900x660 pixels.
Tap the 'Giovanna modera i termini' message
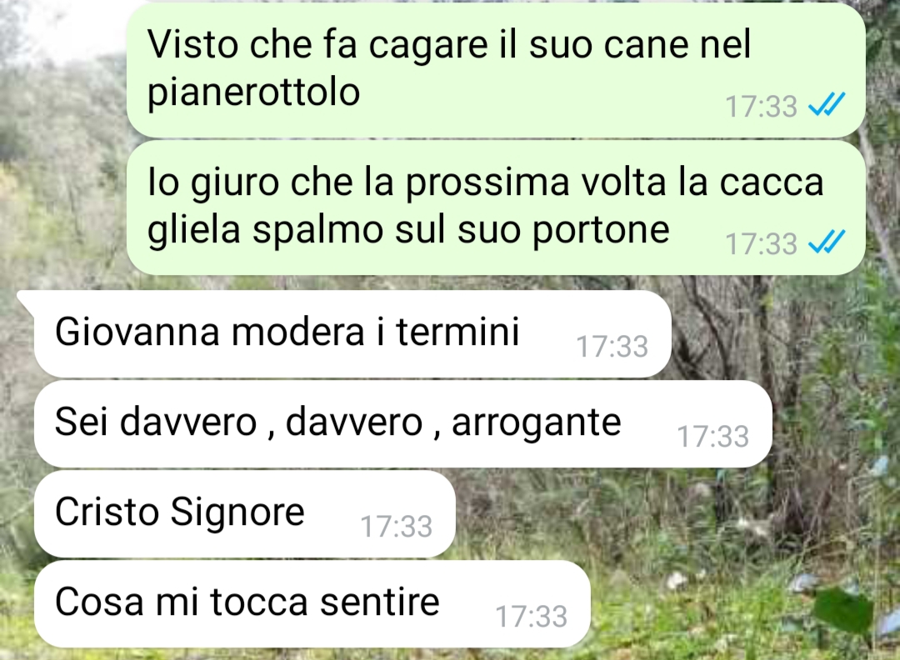coord(352,334)
